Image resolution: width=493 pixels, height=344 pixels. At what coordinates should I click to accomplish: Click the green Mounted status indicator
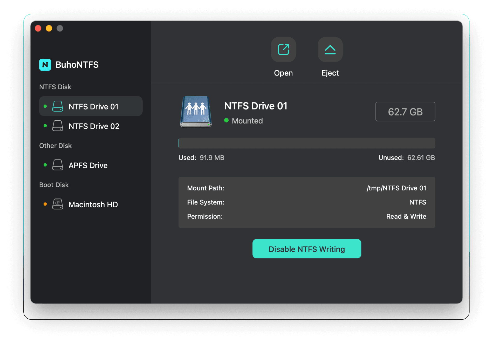[226, 120]
